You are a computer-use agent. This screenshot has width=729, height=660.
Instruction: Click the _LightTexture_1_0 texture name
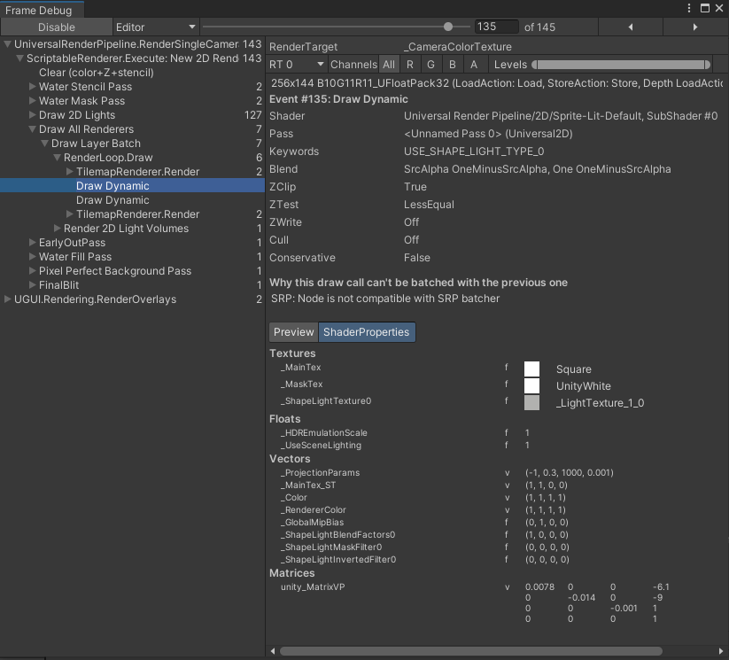point(600,403)
